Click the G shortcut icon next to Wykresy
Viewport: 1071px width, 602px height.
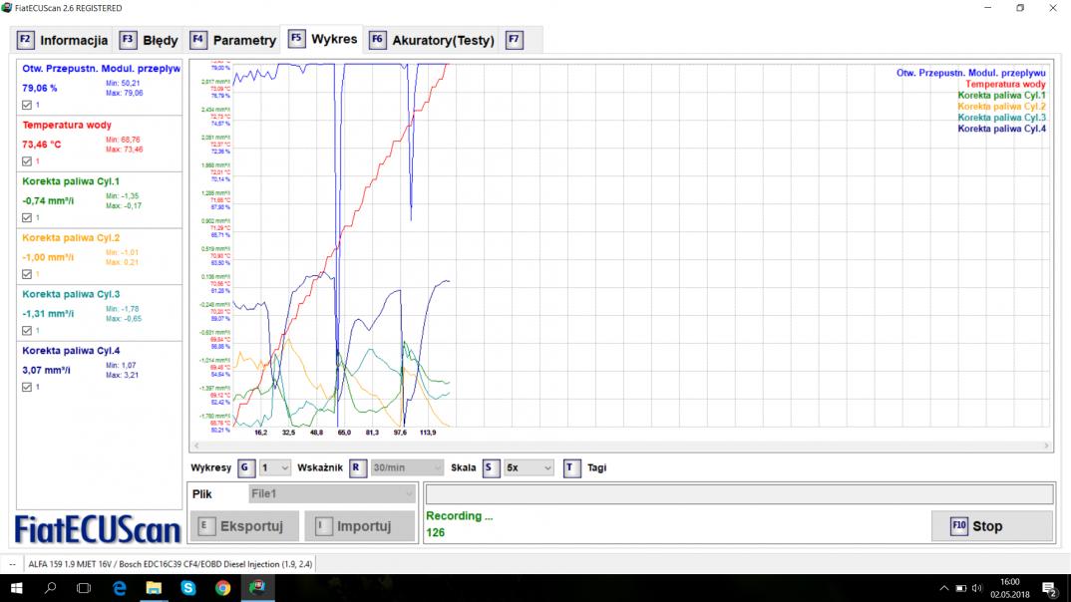tap(246, 467)
